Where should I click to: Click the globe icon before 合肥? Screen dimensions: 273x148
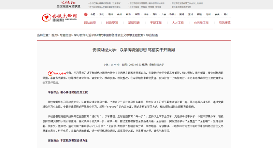tap(86, 15)
